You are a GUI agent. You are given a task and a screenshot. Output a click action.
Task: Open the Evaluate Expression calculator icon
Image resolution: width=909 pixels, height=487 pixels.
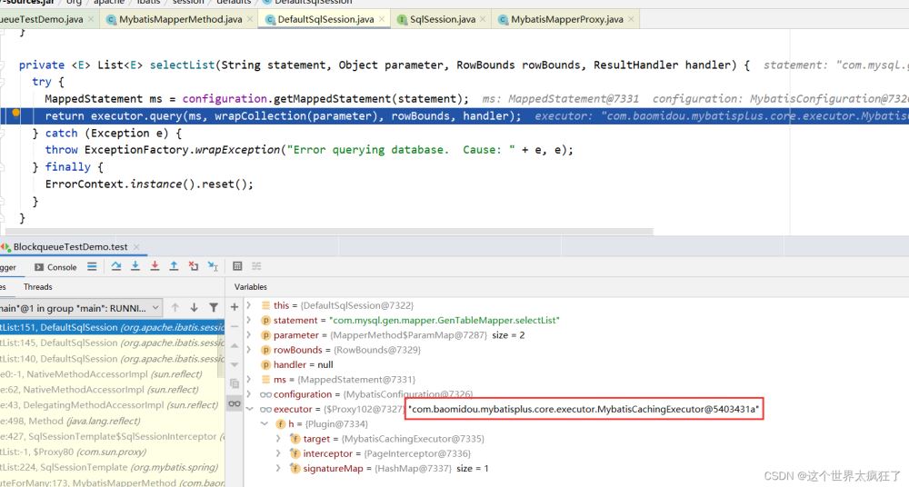pos(237,266)
